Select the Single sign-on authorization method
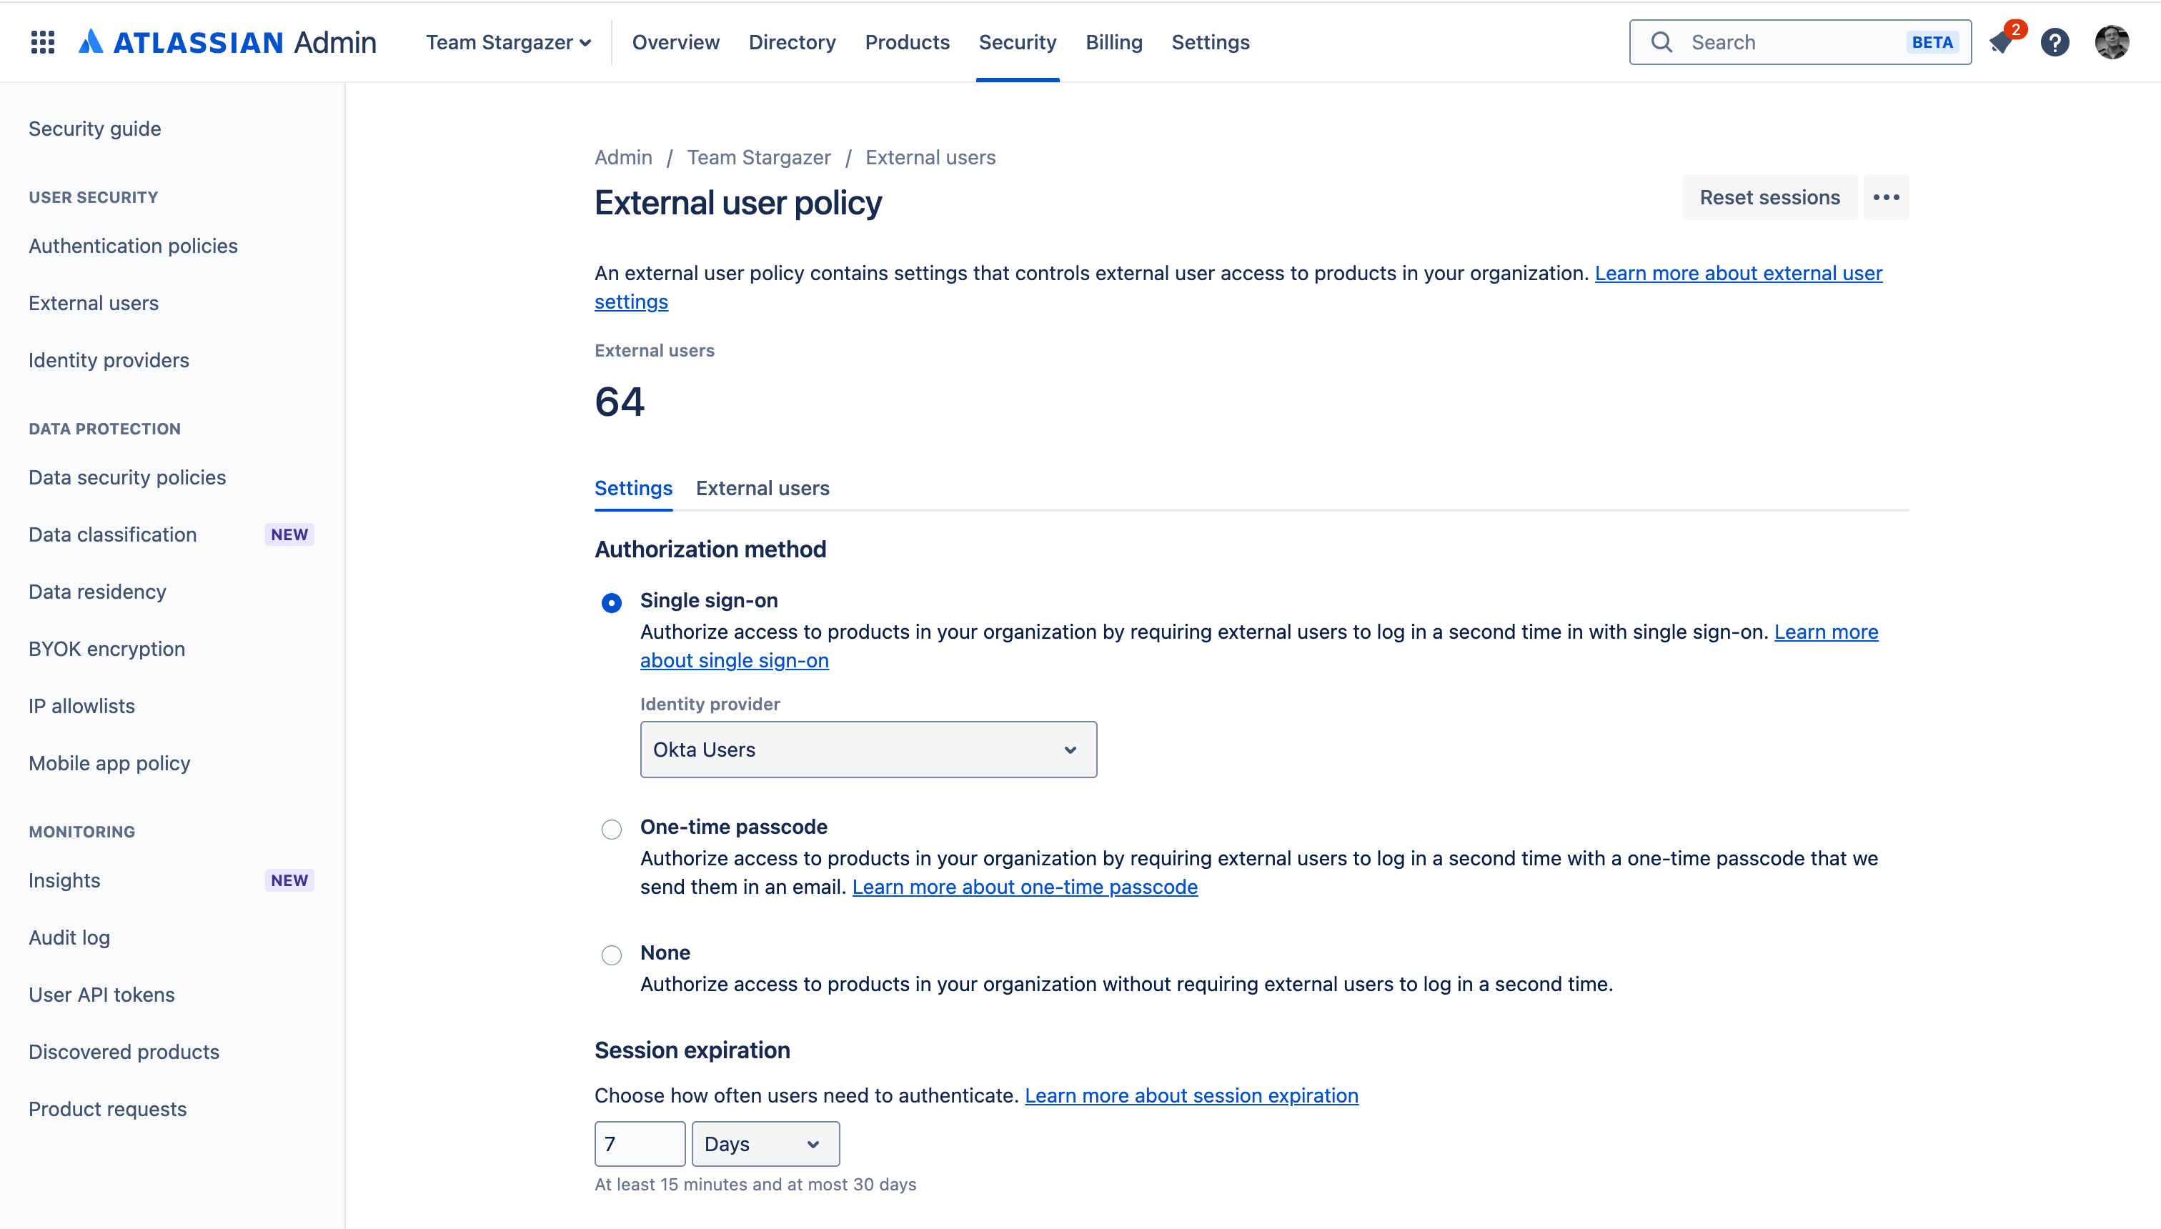 click(x=610, y=602)
